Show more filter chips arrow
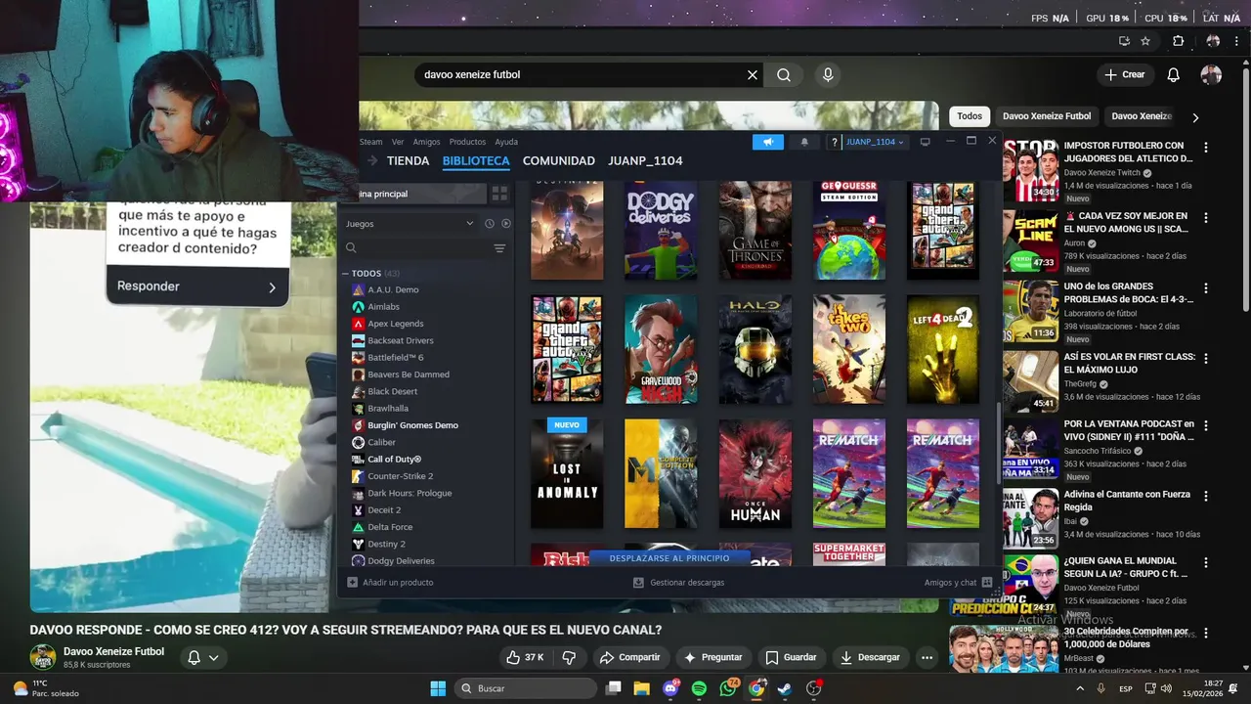This screenshot has width=1251, height=704. [1194, 116]
